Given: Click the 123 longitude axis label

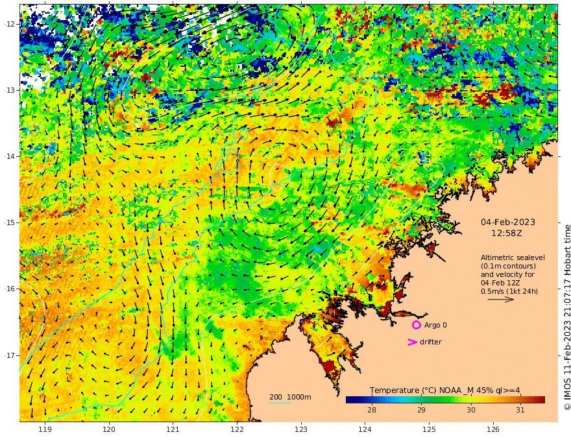Looking at the screenshot, I should point(301,429).
